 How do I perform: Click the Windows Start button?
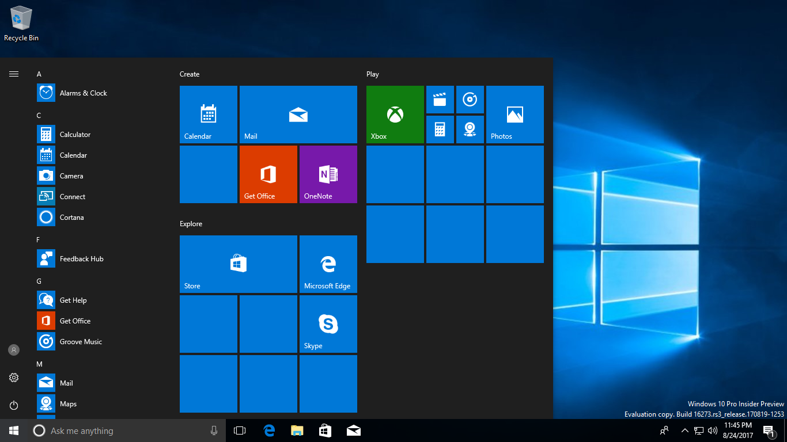coord(14,430)
